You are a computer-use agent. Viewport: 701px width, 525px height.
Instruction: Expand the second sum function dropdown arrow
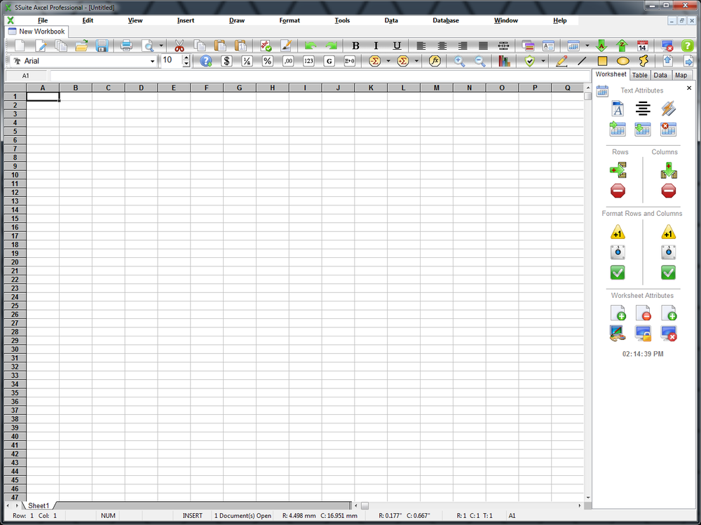[x=416, y=61]
